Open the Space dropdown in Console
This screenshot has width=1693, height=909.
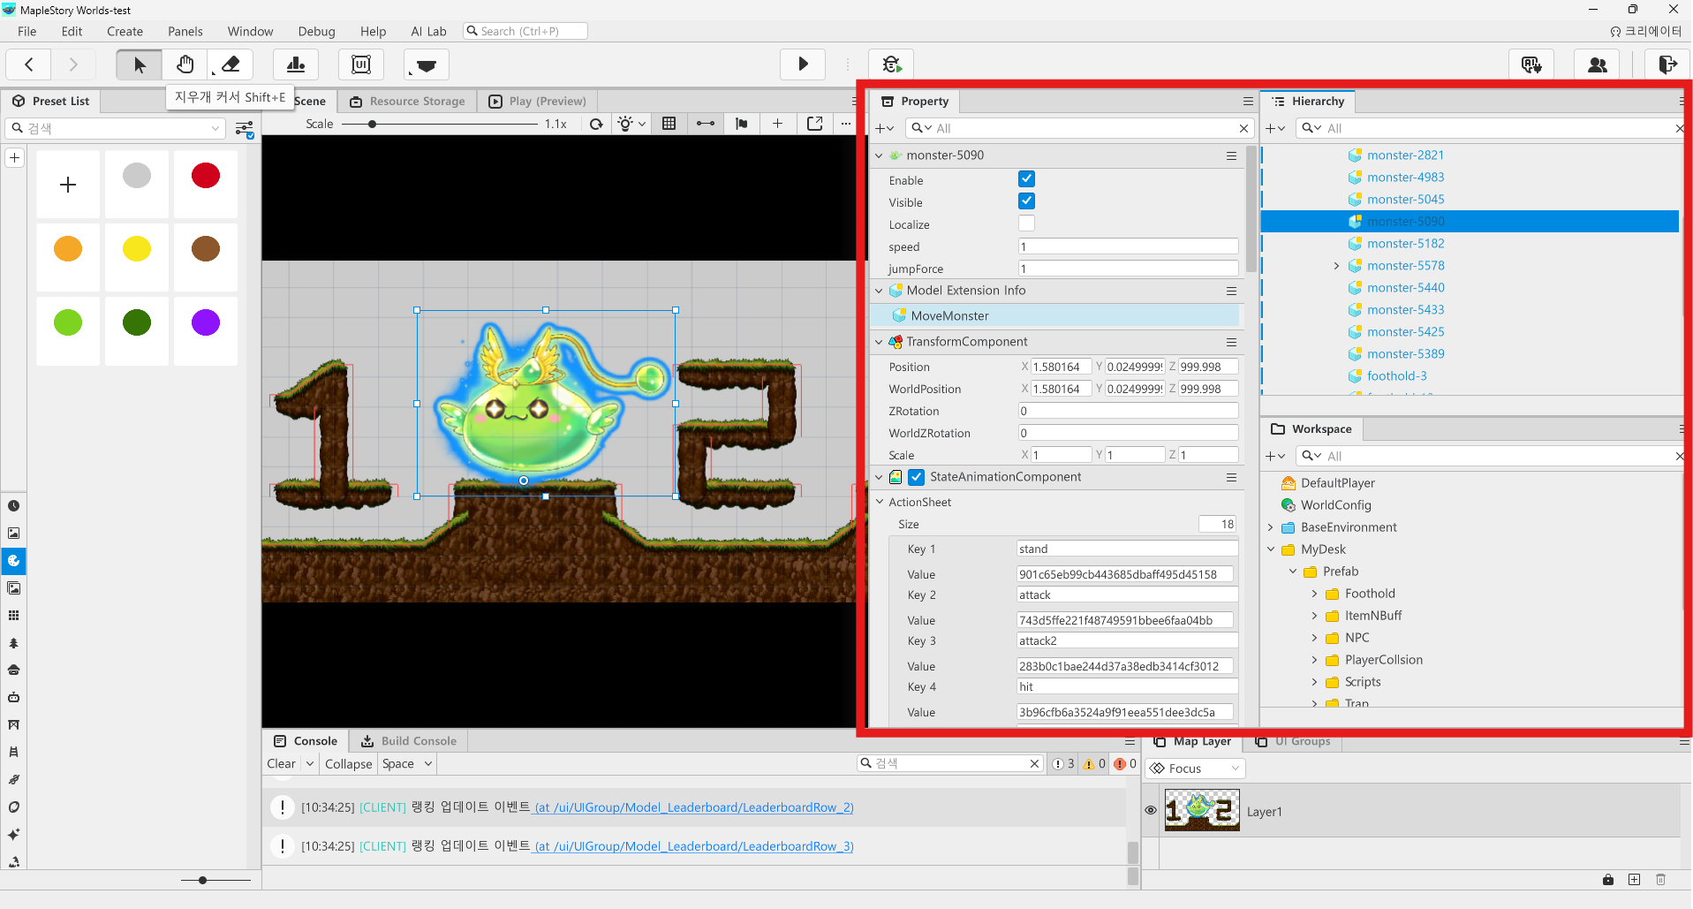click(x=407, y=764)
